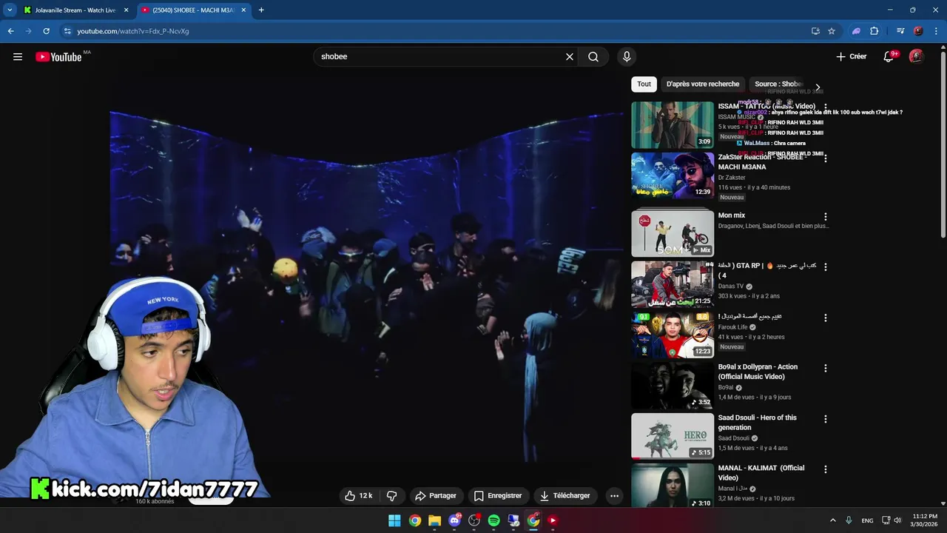Open File Explorer from the taskbar

coord(435,520)
